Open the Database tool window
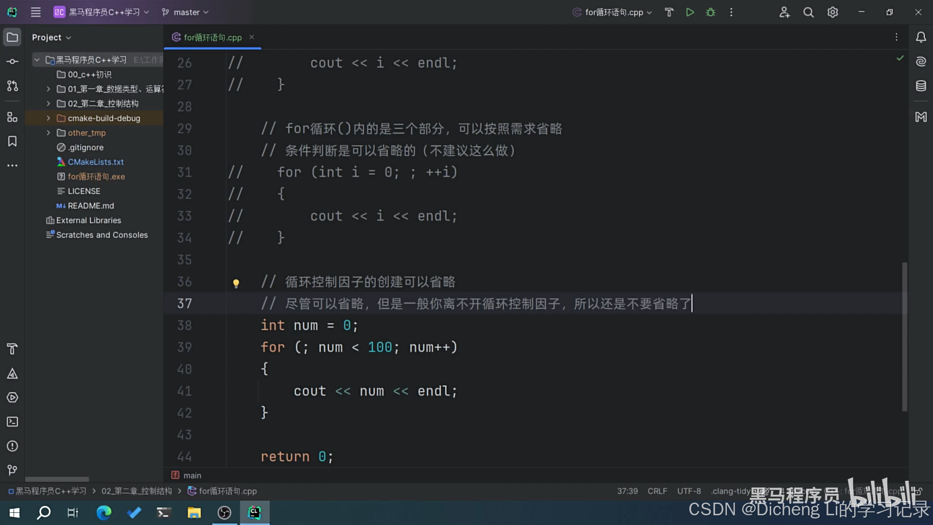 921,86
